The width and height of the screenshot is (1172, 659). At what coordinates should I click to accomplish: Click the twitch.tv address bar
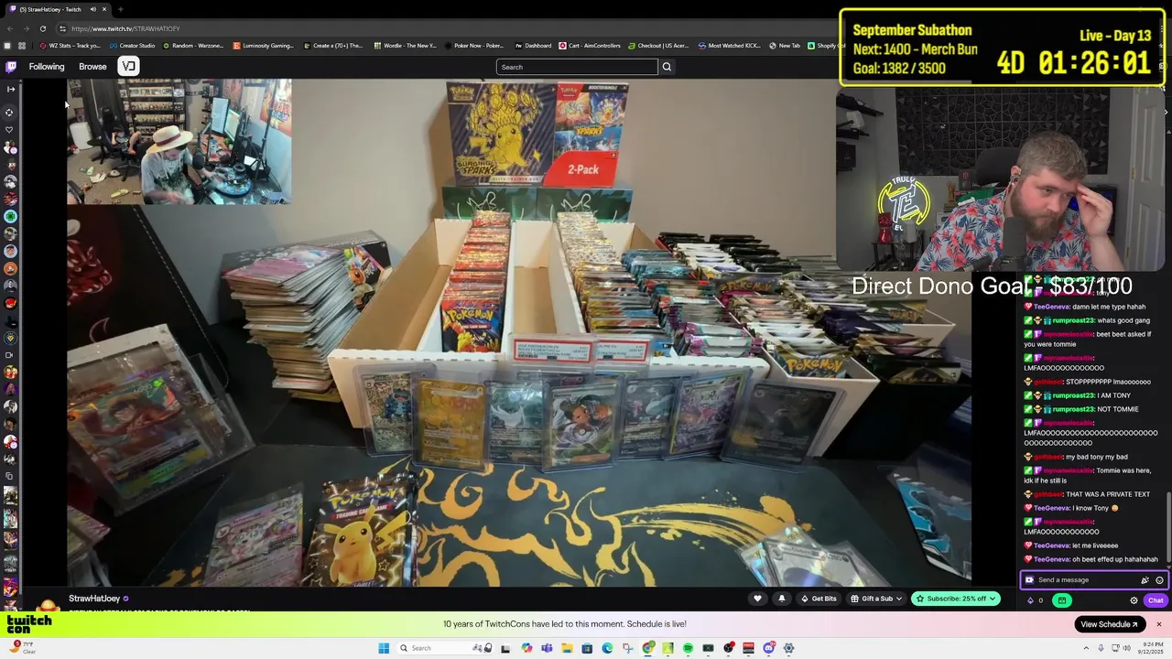tap(439, 28)
